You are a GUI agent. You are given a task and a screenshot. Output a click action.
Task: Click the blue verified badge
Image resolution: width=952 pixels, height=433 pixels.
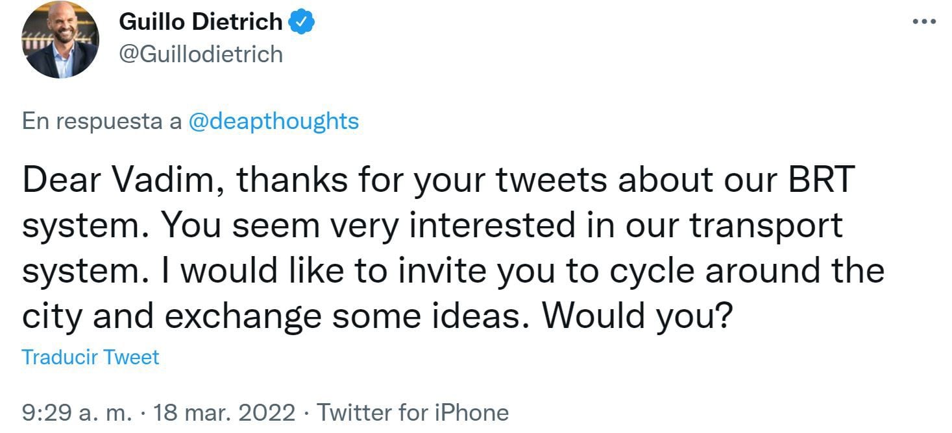point(302,21)
